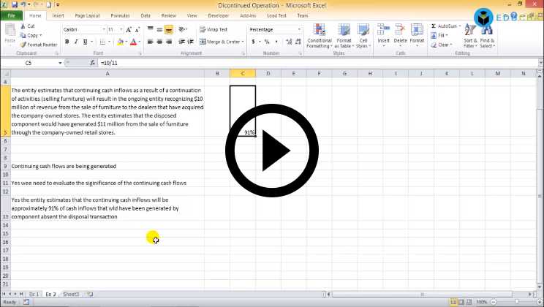Viewport: 544px width, 307px height.
Task: Click the AutoSum sigma icon
Action: click(434, 26)
